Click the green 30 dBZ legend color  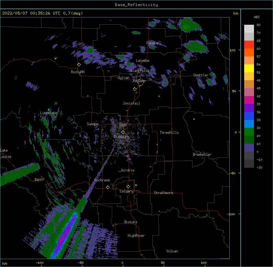point(249,132)
